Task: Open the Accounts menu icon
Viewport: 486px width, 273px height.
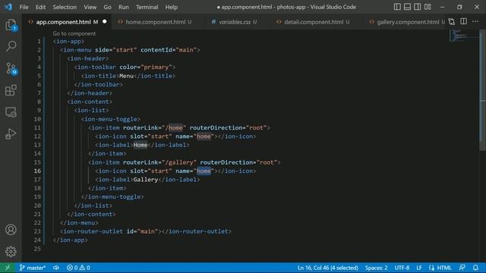Action: click(x=11, y=230)
